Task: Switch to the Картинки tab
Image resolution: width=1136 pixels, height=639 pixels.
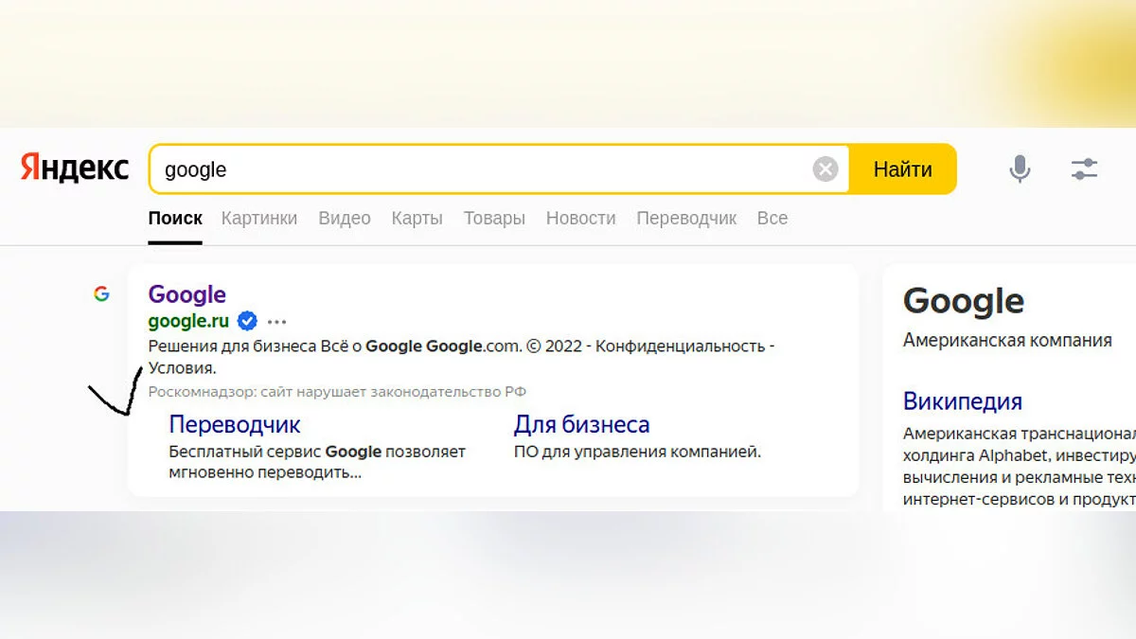Action: pyautogui.click(x=259, y=218)
